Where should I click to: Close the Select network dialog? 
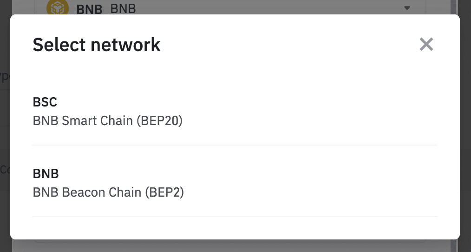pyautogui.click(x=426, y=45)
